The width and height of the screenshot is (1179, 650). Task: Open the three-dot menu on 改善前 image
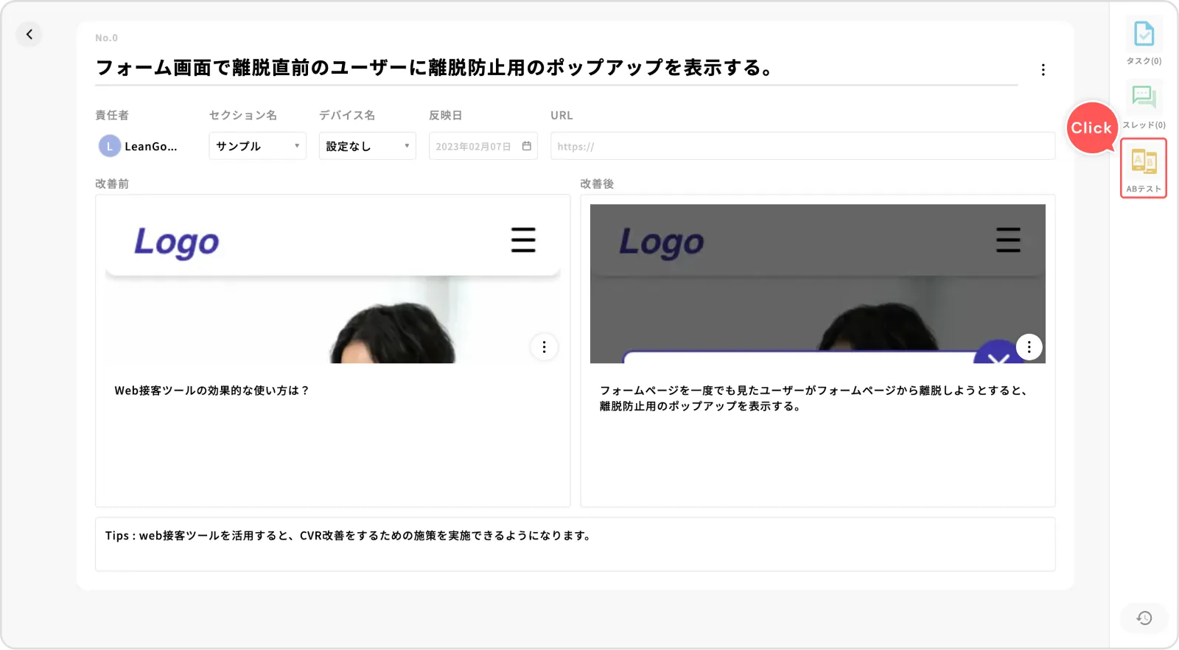pos(544,347)
